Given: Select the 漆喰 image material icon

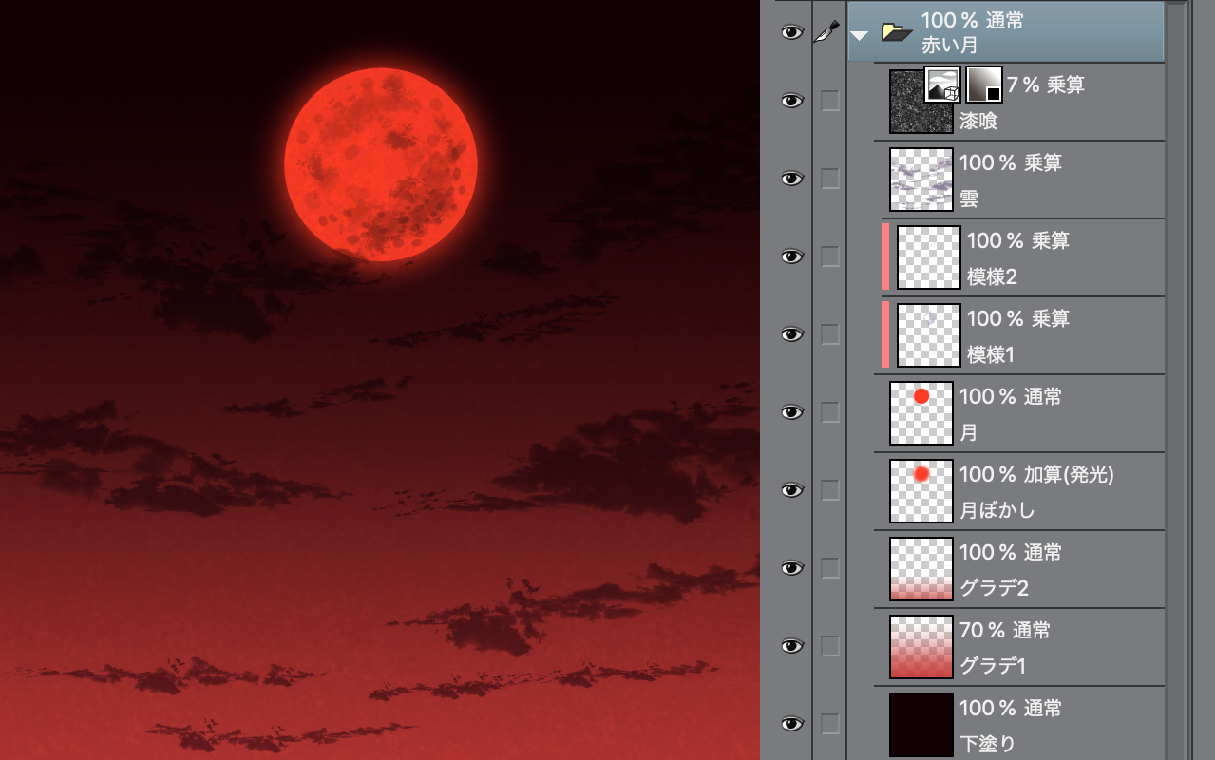Looking at the screenshot, I should (x=942, y=85).
